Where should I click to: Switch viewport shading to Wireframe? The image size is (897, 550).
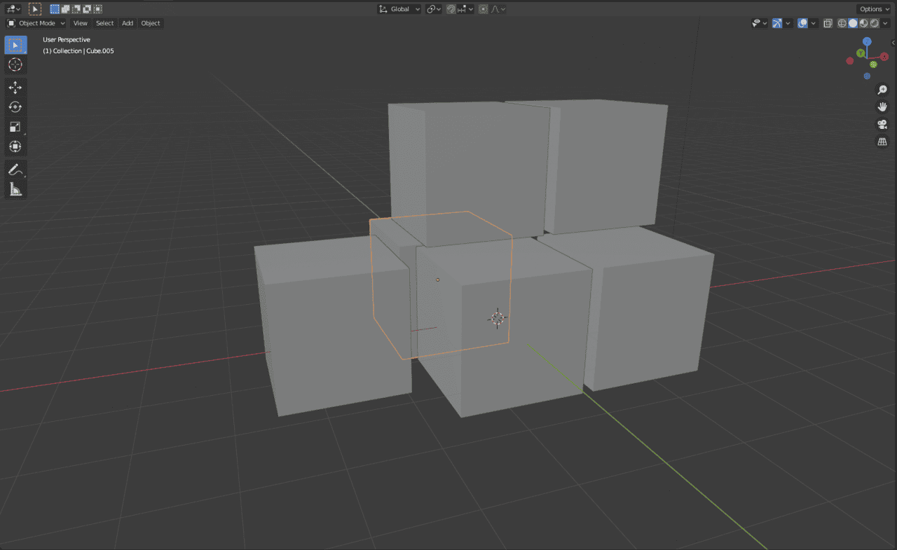(x=842, y=23)
